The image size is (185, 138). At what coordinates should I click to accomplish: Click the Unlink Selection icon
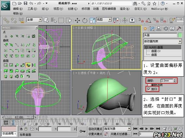pos(14,20)
